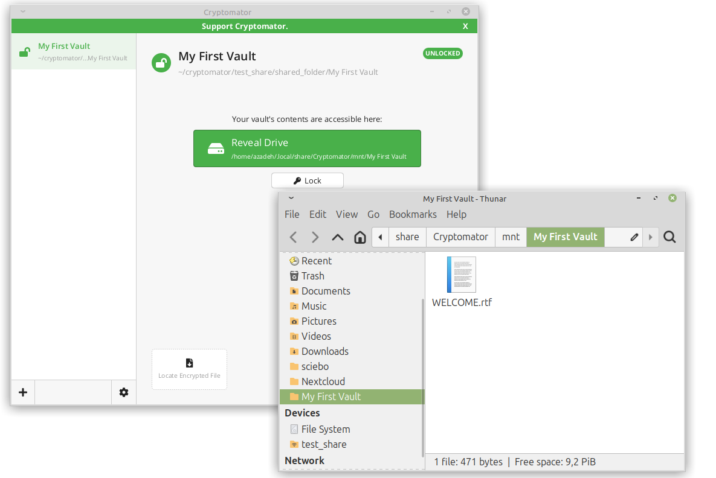Go back in Thunar history

point(294,237)
